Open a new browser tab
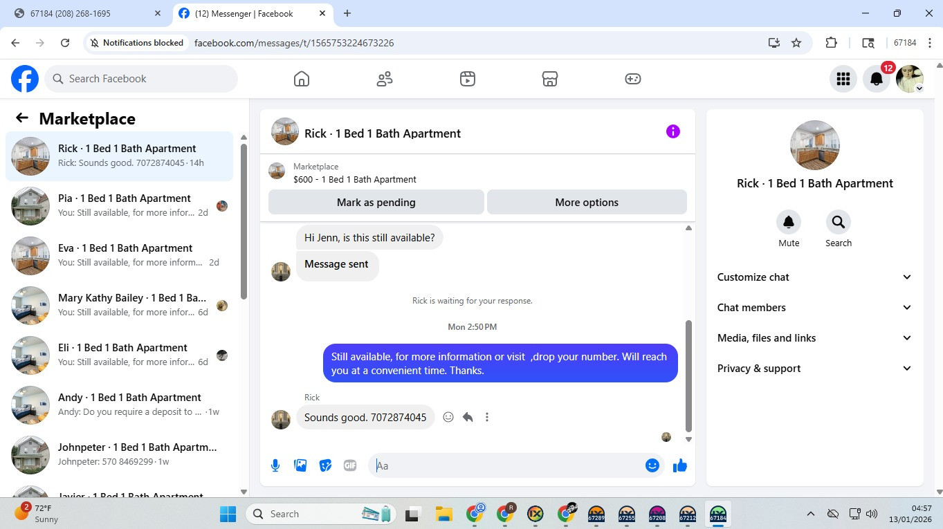943x529 pixels. pos(347,14)
